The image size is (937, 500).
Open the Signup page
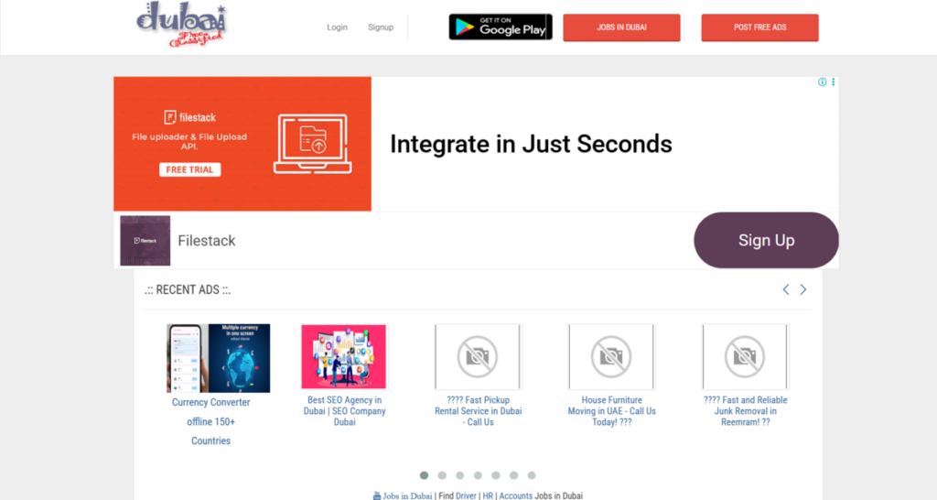(x=381, y=27)
